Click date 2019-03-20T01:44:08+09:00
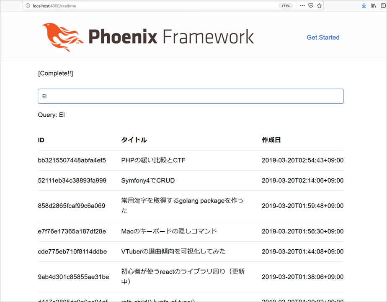 (302, 251)
